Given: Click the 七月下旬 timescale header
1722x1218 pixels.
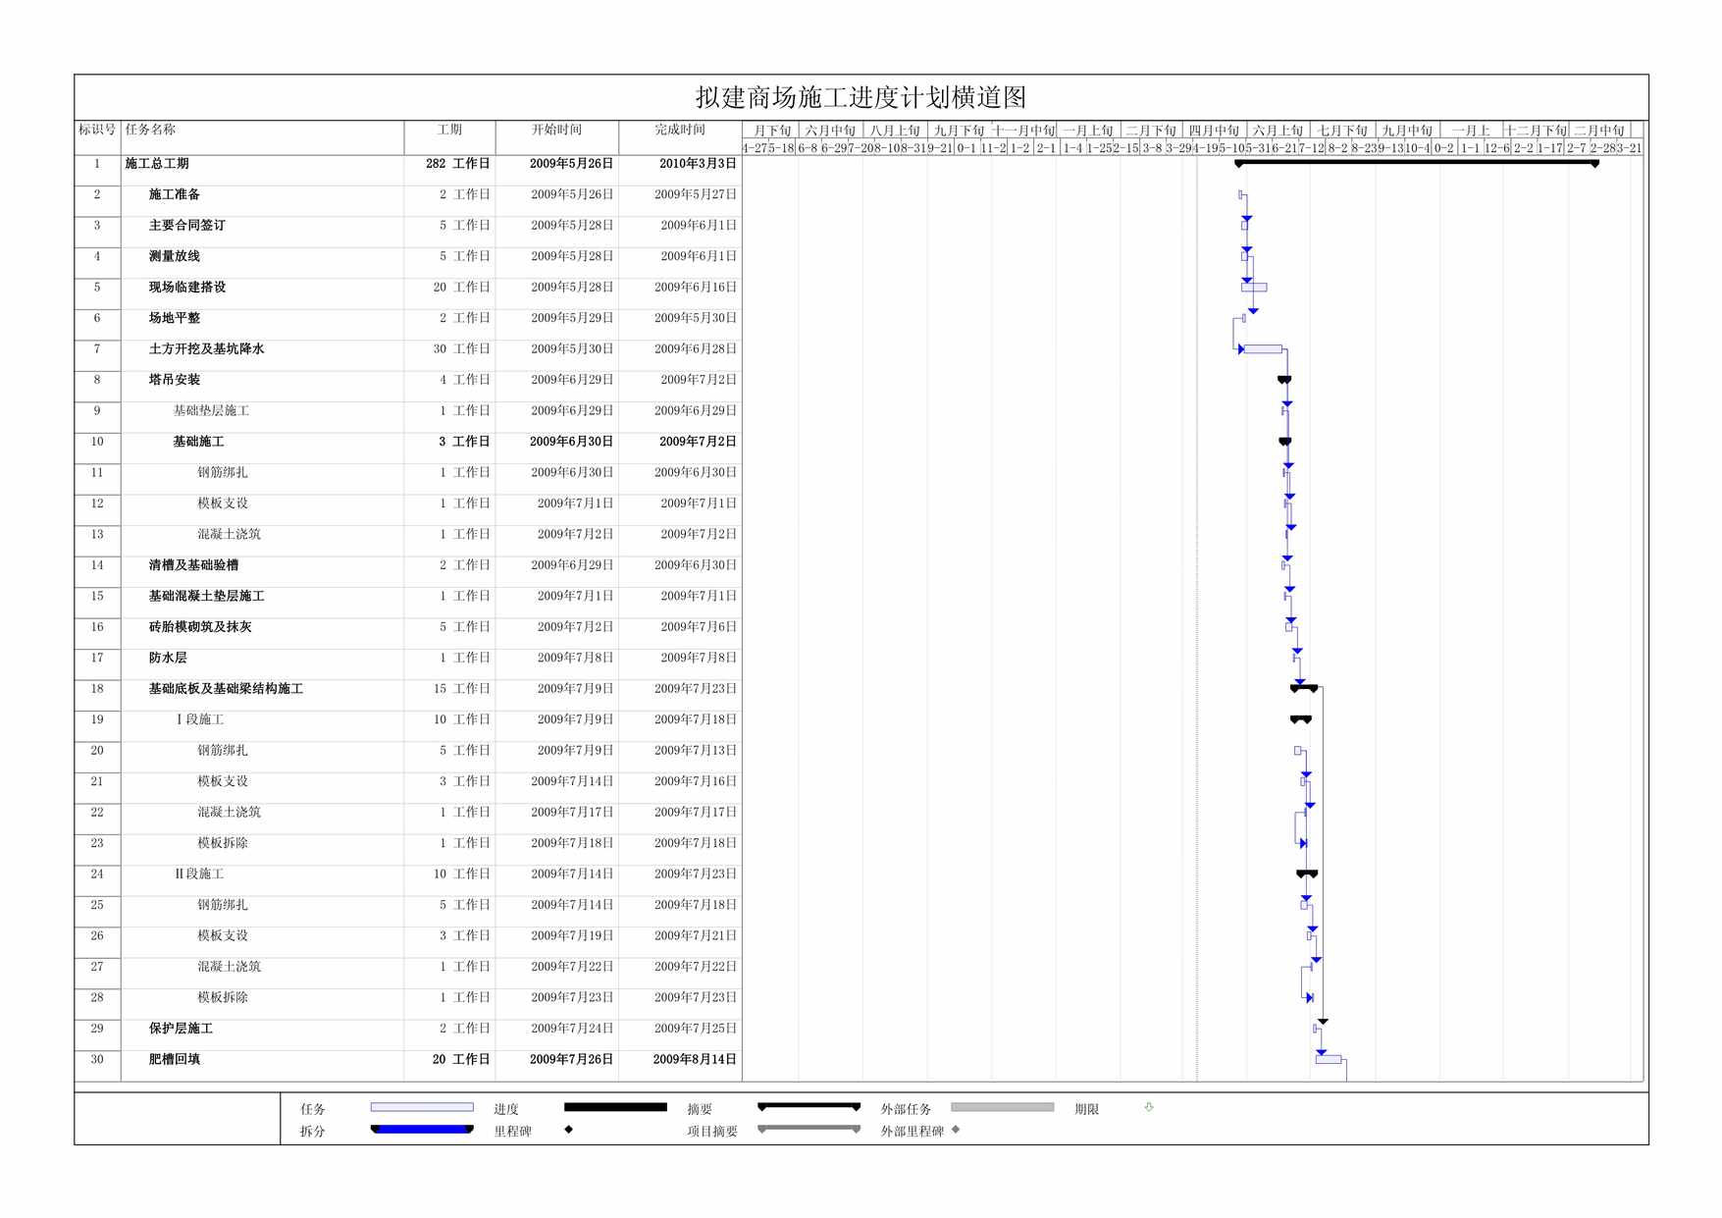Looking at the screenshot, I should point(1342,131).
